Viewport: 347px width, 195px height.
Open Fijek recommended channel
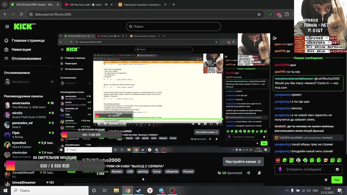point(28,135)
